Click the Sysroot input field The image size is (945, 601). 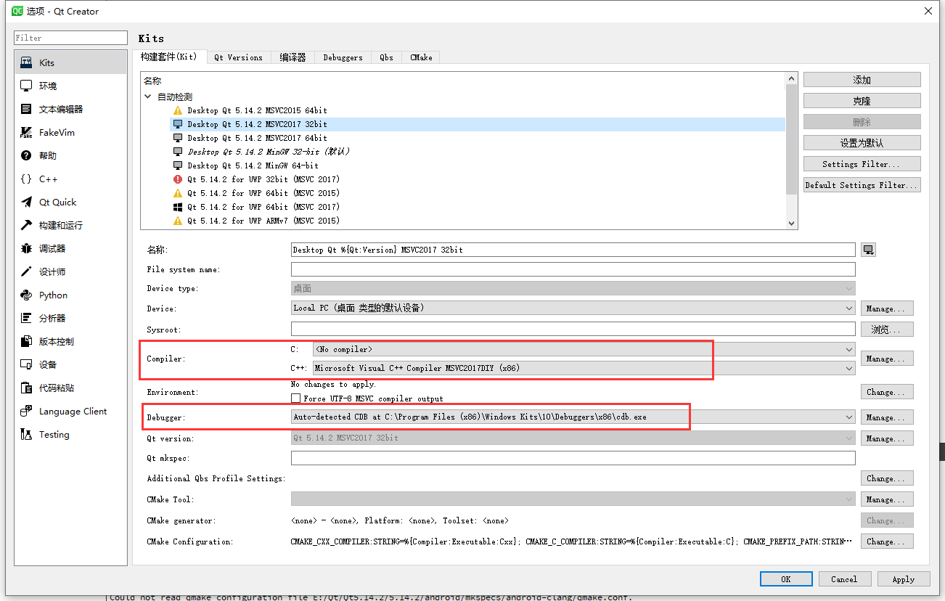click(573, 330)
